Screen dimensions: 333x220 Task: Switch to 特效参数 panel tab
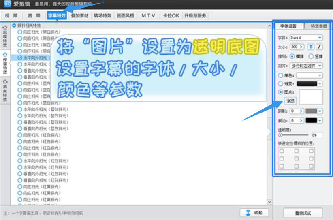point(318,26)
